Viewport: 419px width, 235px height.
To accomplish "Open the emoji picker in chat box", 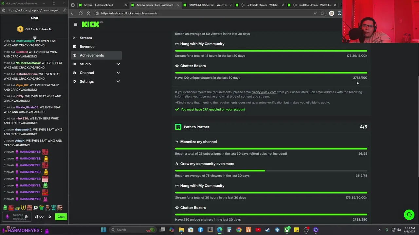I will coord(26,217).
